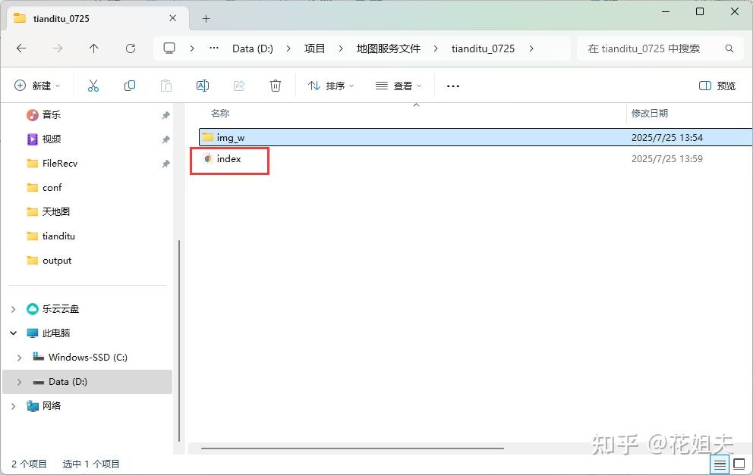Open a new tab with plus button
The height and width of the screenshot is (475, 753).
coord(206,19)
